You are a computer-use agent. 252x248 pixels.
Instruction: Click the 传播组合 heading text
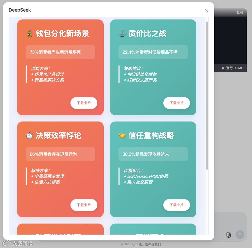[x=133, y=170]
